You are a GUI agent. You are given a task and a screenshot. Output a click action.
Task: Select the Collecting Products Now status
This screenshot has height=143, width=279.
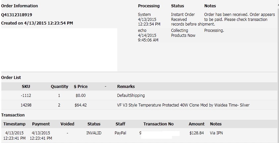tap(183, 33)
